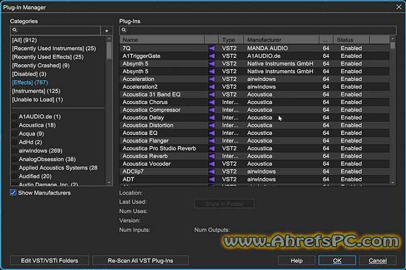
Task: Expand the AnalogObsession (38) group
Action: 15,159
